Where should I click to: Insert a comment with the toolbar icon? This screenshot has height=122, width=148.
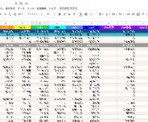point(133,14)
